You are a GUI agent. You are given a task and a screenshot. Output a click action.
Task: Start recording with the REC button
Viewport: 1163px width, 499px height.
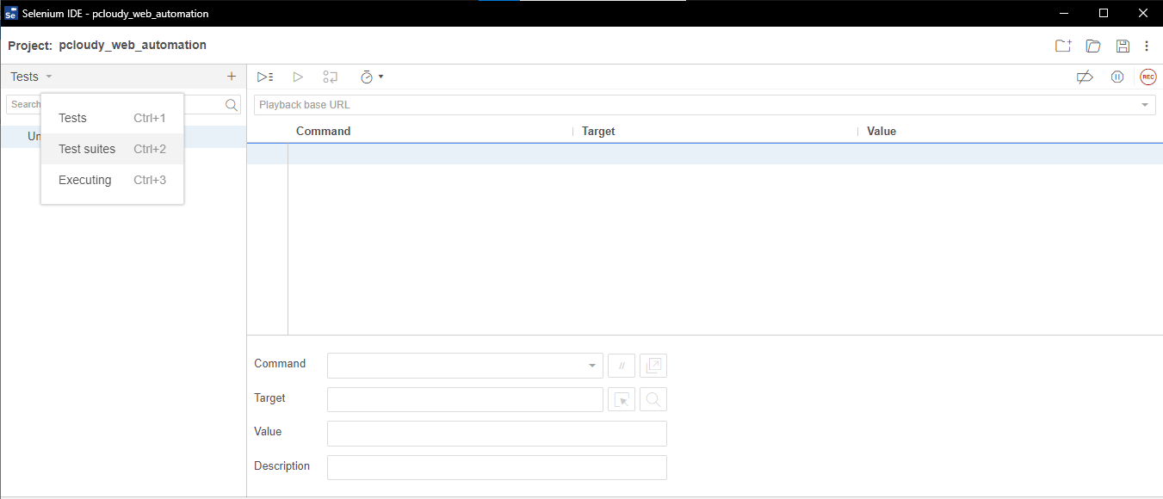(x=1148, y=77)
